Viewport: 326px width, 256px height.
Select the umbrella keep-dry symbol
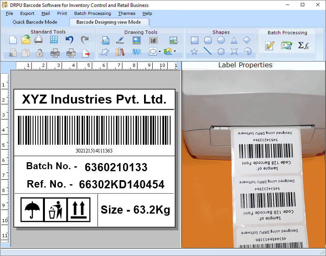point(32,210)
